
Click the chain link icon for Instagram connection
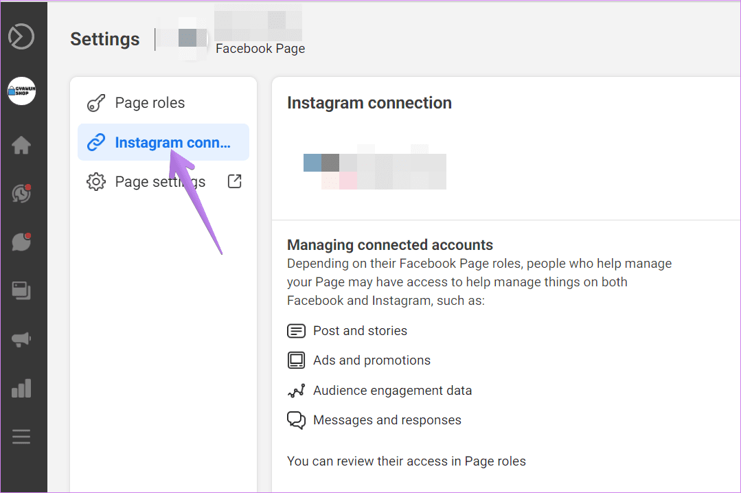pyautogui.click(x=96, y=142)
